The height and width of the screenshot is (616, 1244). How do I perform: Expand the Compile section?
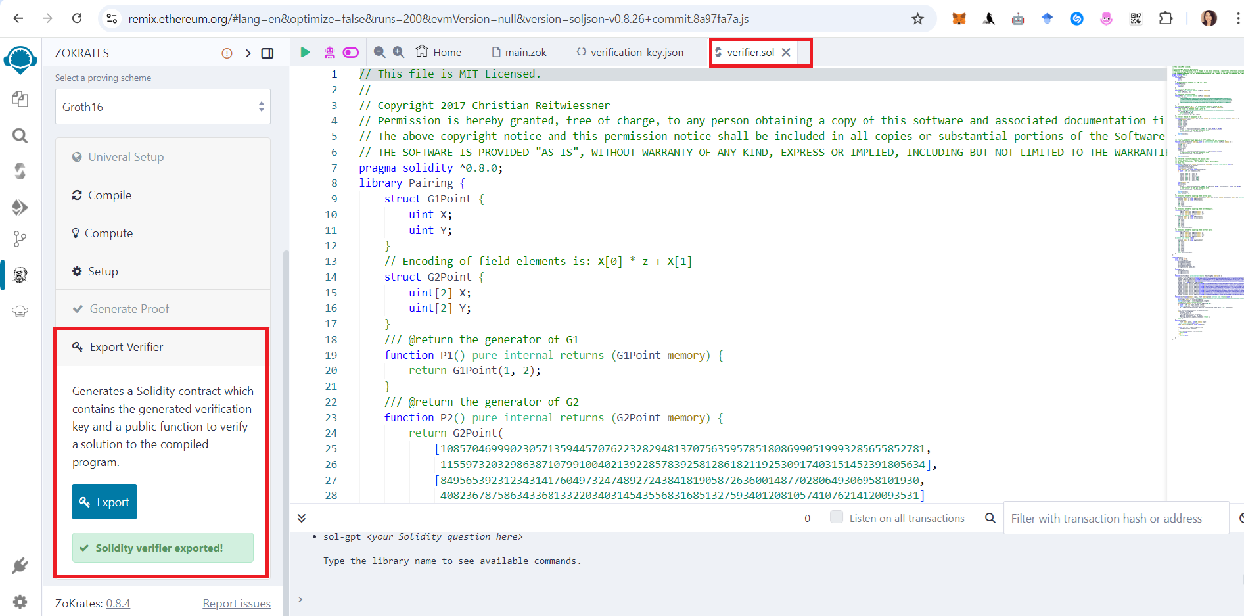163,195
